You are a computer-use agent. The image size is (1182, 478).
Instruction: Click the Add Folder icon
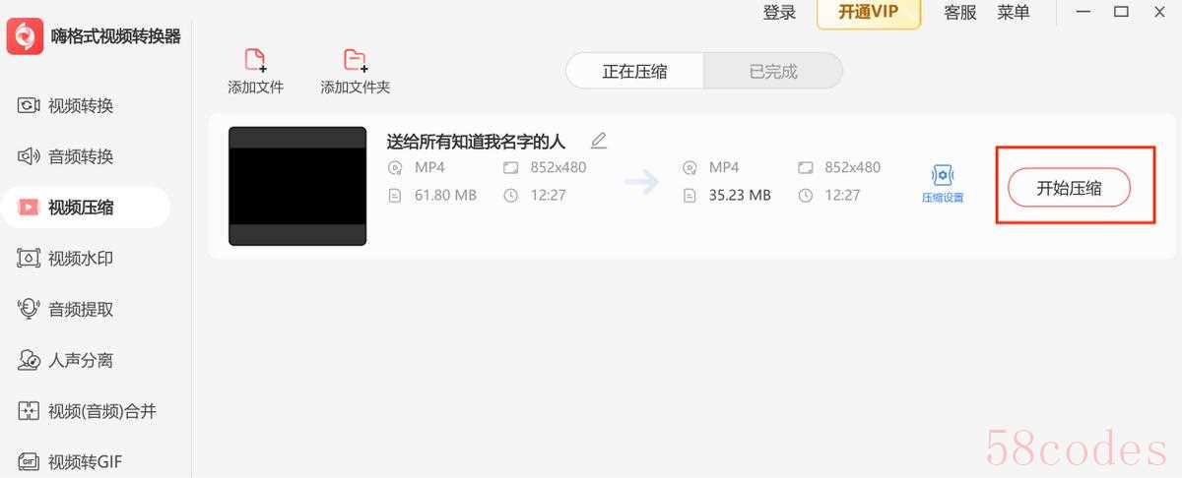[x=355, y=60]
